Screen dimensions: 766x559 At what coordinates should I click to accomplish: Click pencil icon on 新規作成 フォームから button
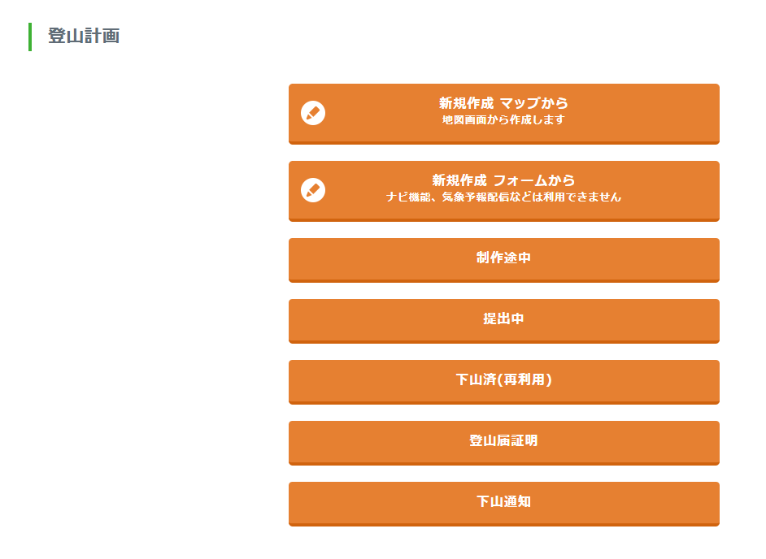[x=313, y=190]
